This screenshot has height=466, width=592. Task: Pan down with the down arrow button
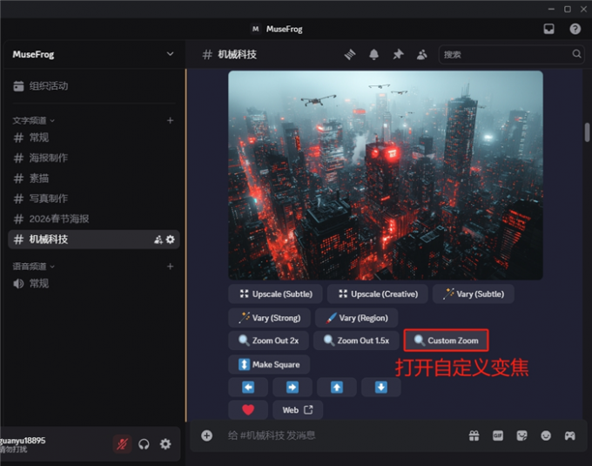(381, 387)
